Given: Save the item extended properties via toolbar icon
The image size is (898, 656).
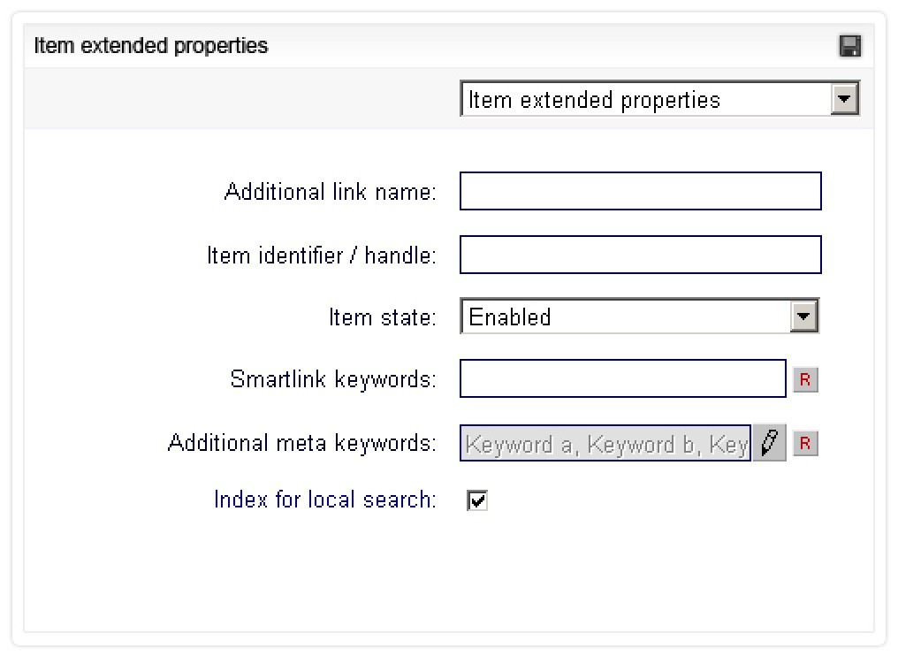Looking at the screenshot, I should pyautogui.click(x=851, y=45).
